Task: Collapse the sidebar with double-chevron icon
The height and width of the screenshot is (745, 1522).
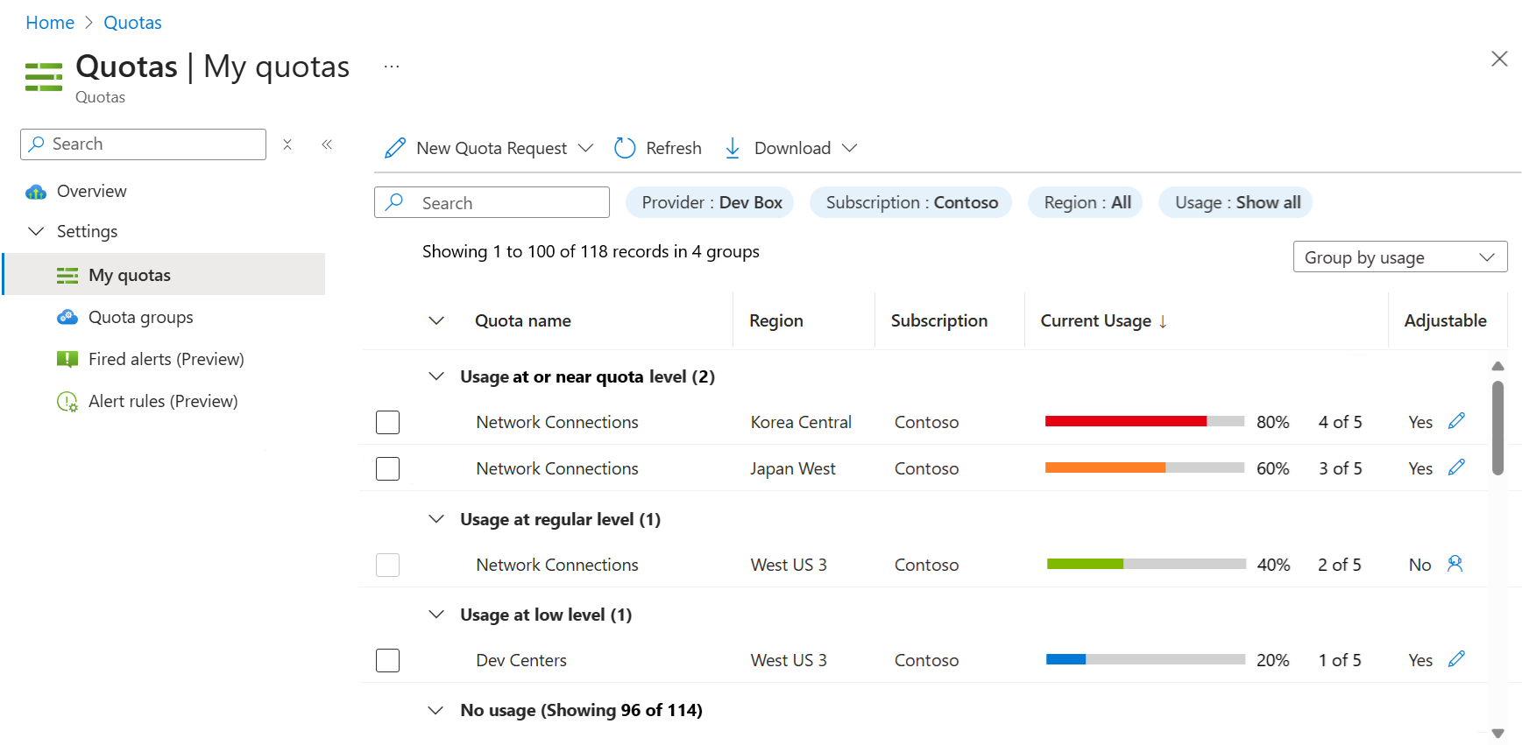Action: (x=327, y=144)
